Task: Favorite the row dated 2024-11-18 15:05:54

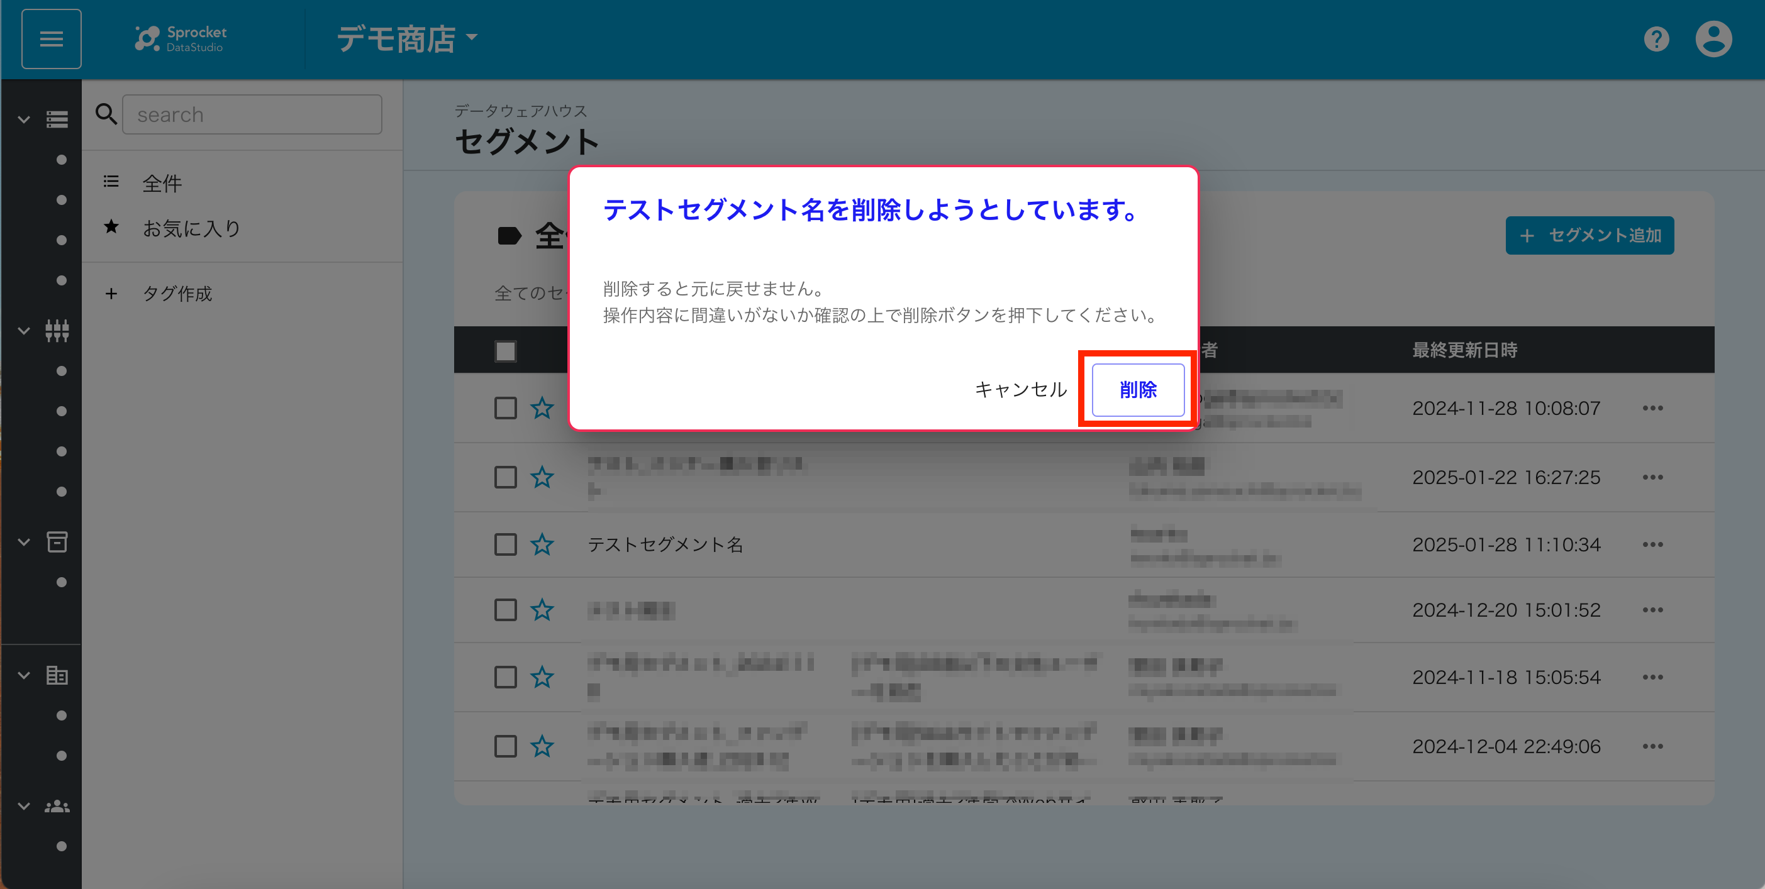Action: click(542, 677)
